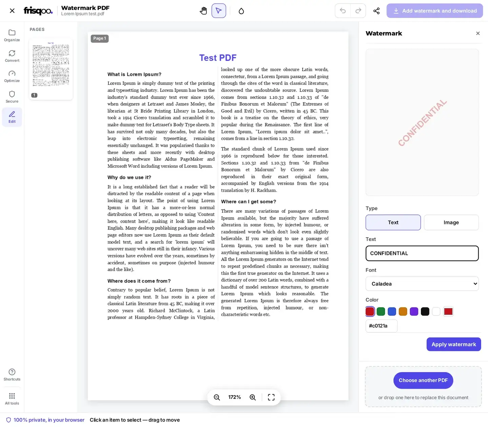Click the PAGES panel header
This screenshot has width=488, height=427.
pos(37,29)
